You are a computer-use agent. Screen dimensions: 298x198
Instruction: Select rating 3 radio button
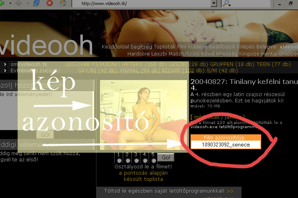(136, 161)
